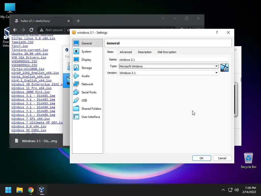Screen dimensions: 261x196
Task: Open File Explorer from the taskbar
Action: pos(19,190)
